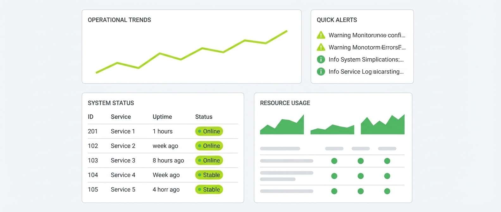Click the Online badge for Service 2

(209, 146)
